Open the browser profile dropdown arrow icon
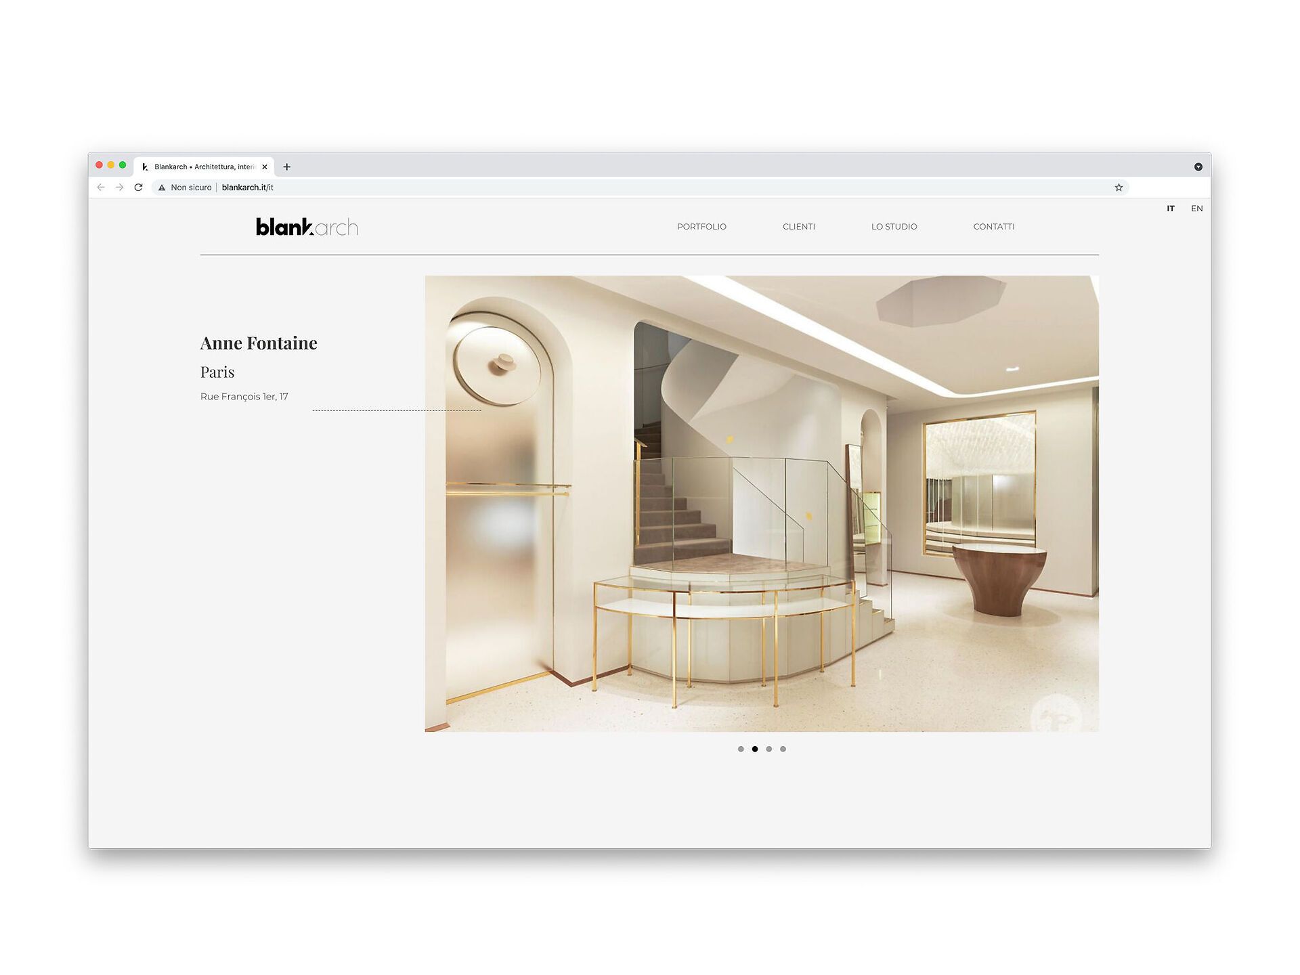 (x=1198, y=167)
